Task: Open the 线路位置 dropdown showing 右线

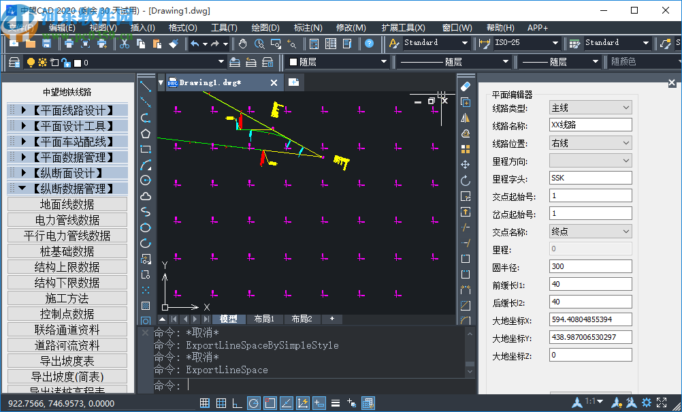Action: [589, 142]
